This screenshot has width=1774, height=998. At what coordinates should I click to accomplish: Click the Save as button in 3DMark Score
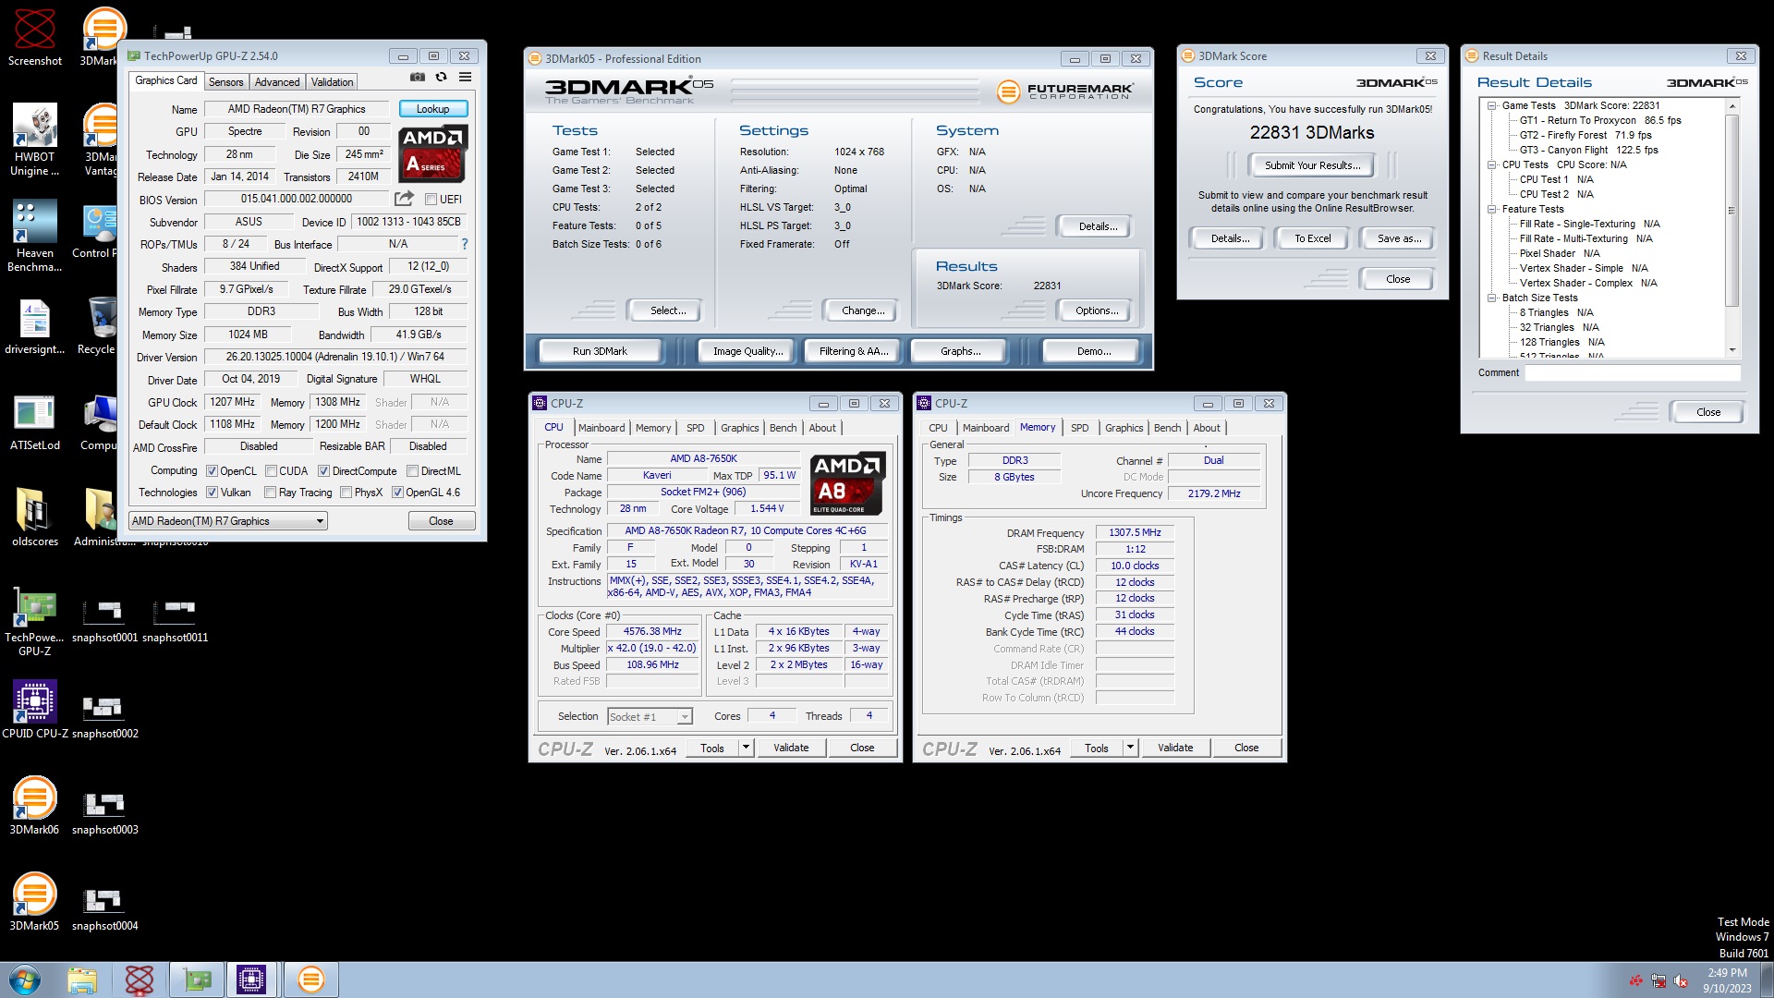point(1399,238)
